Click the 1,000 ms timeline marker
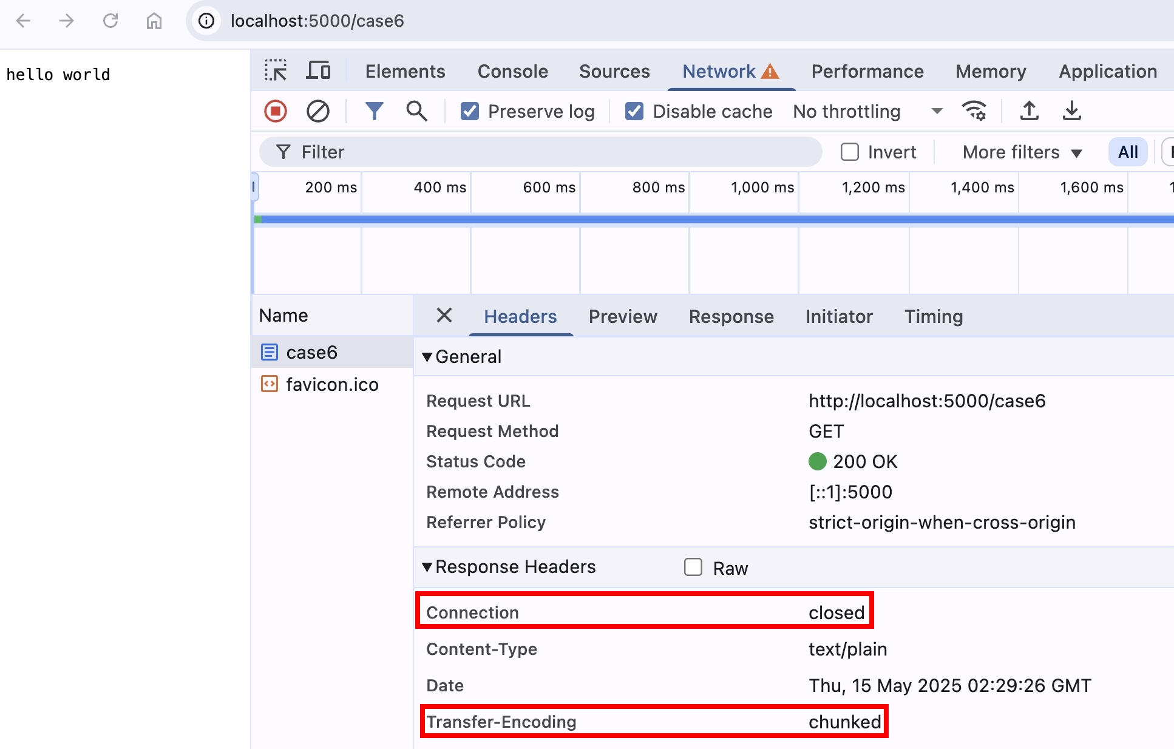 (x=762, y=188)
